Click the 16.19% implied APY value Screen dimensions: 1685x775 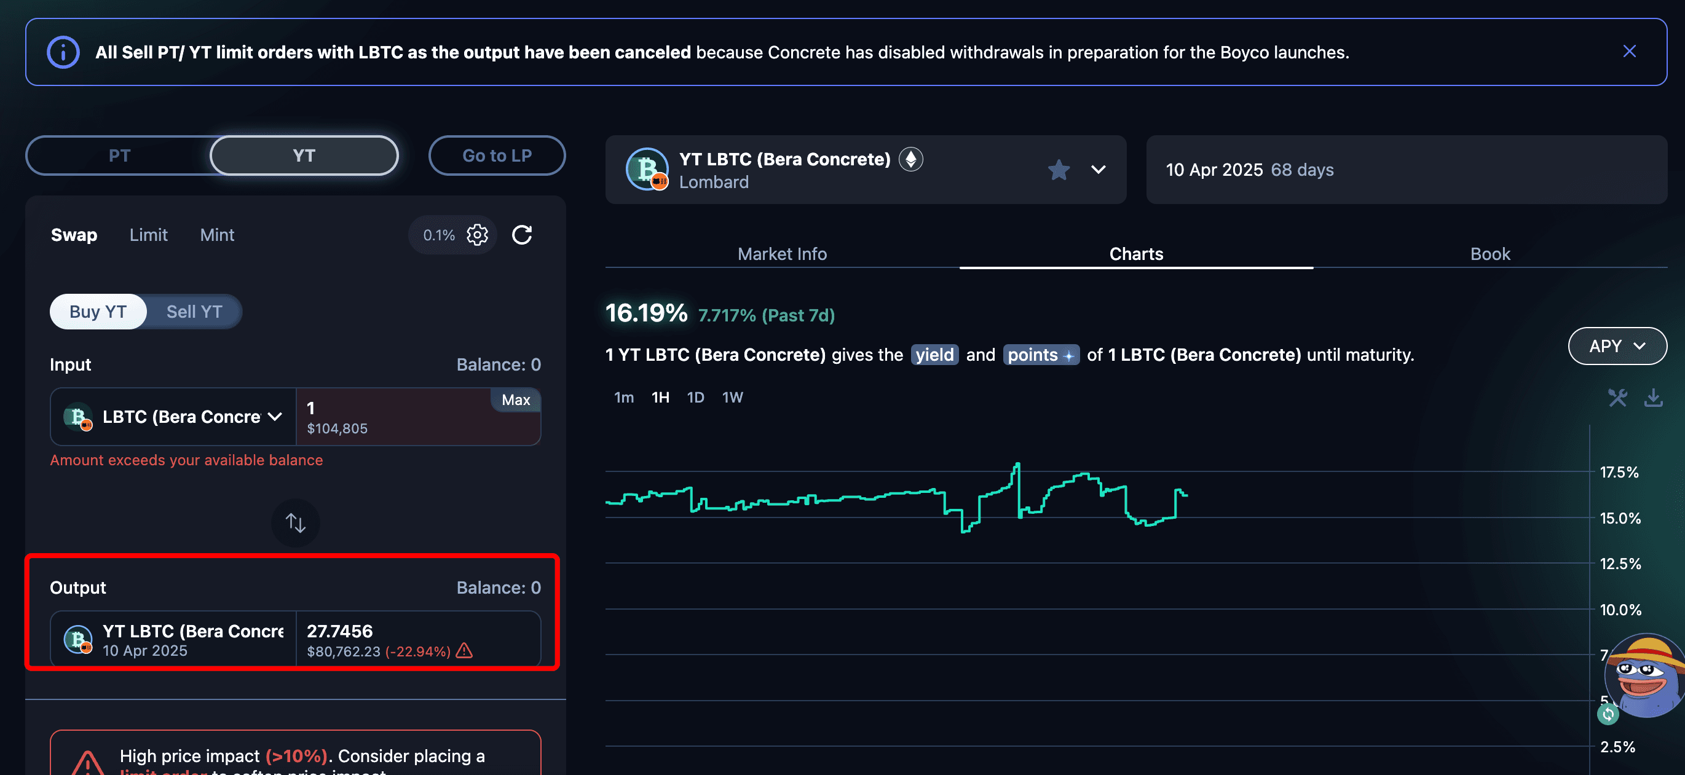click(646, 313)
